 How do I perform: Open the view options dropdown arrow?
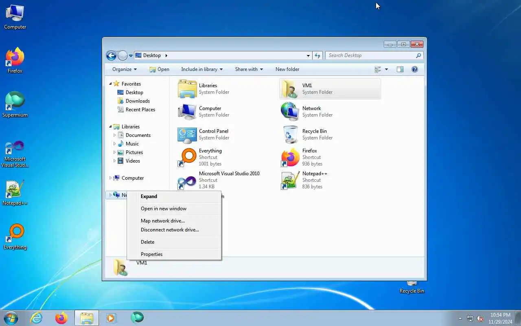point(386,69)
